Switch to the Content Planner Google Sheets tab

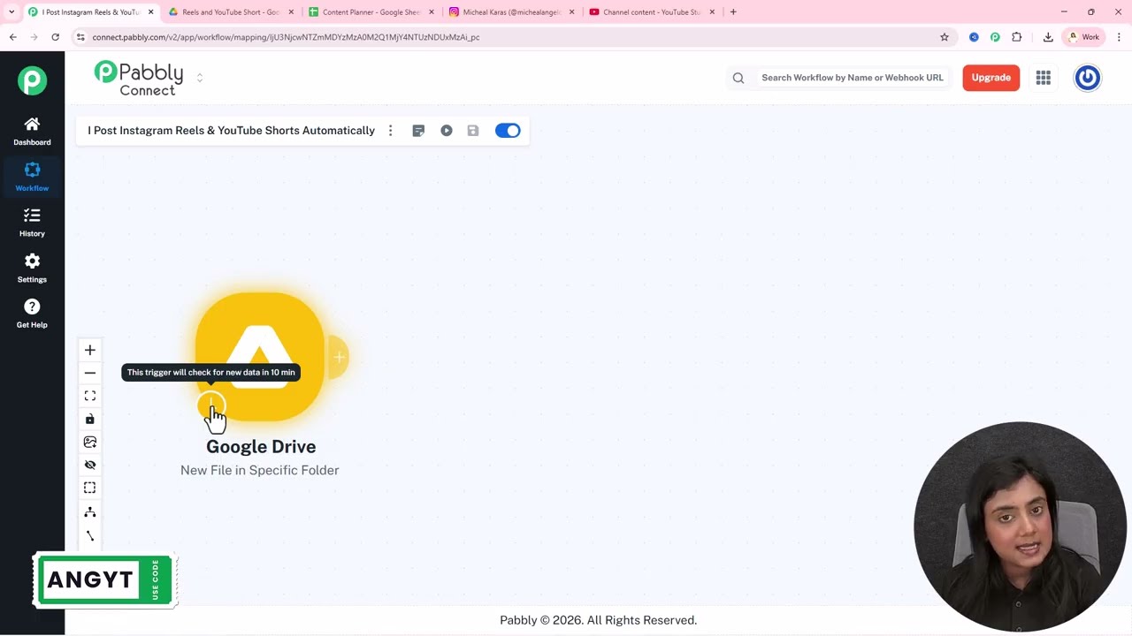[371, 12]
